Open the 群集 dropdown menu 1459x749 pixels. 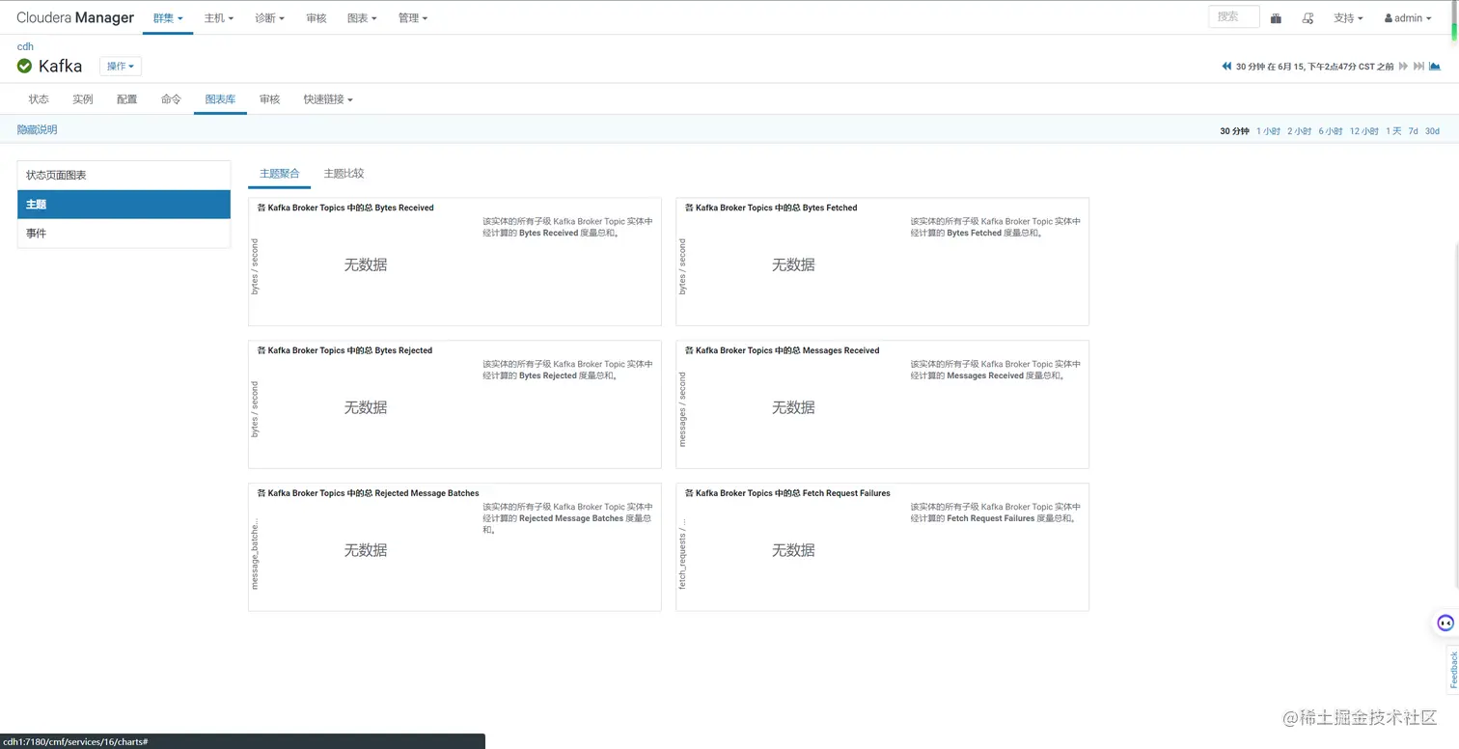click(168, 18)
